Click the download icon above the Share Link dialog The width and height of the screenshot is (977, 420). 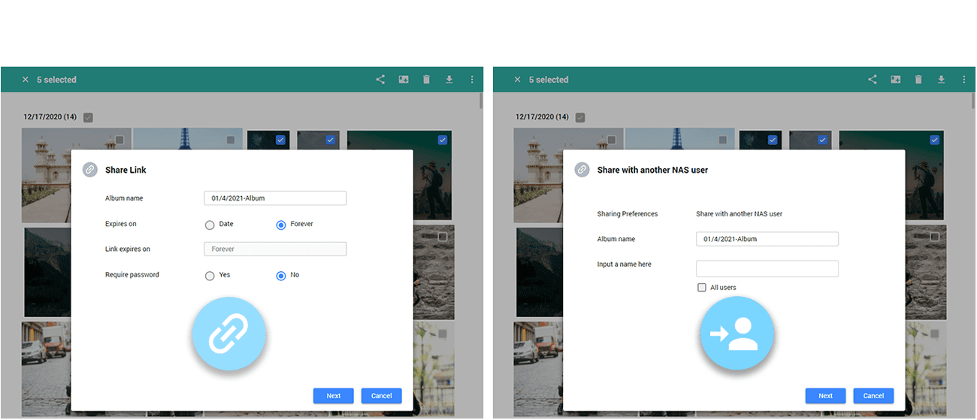tap(449, 80)
